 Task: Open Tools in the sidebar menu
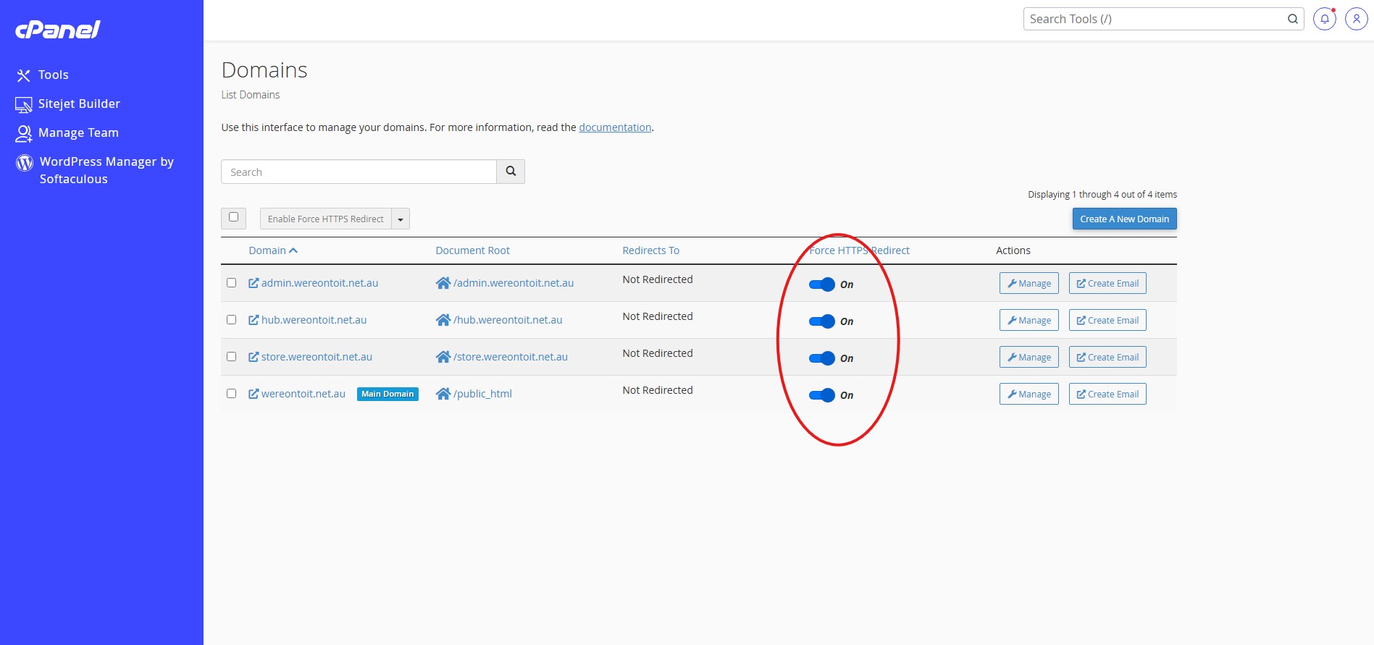pos(53,75)
